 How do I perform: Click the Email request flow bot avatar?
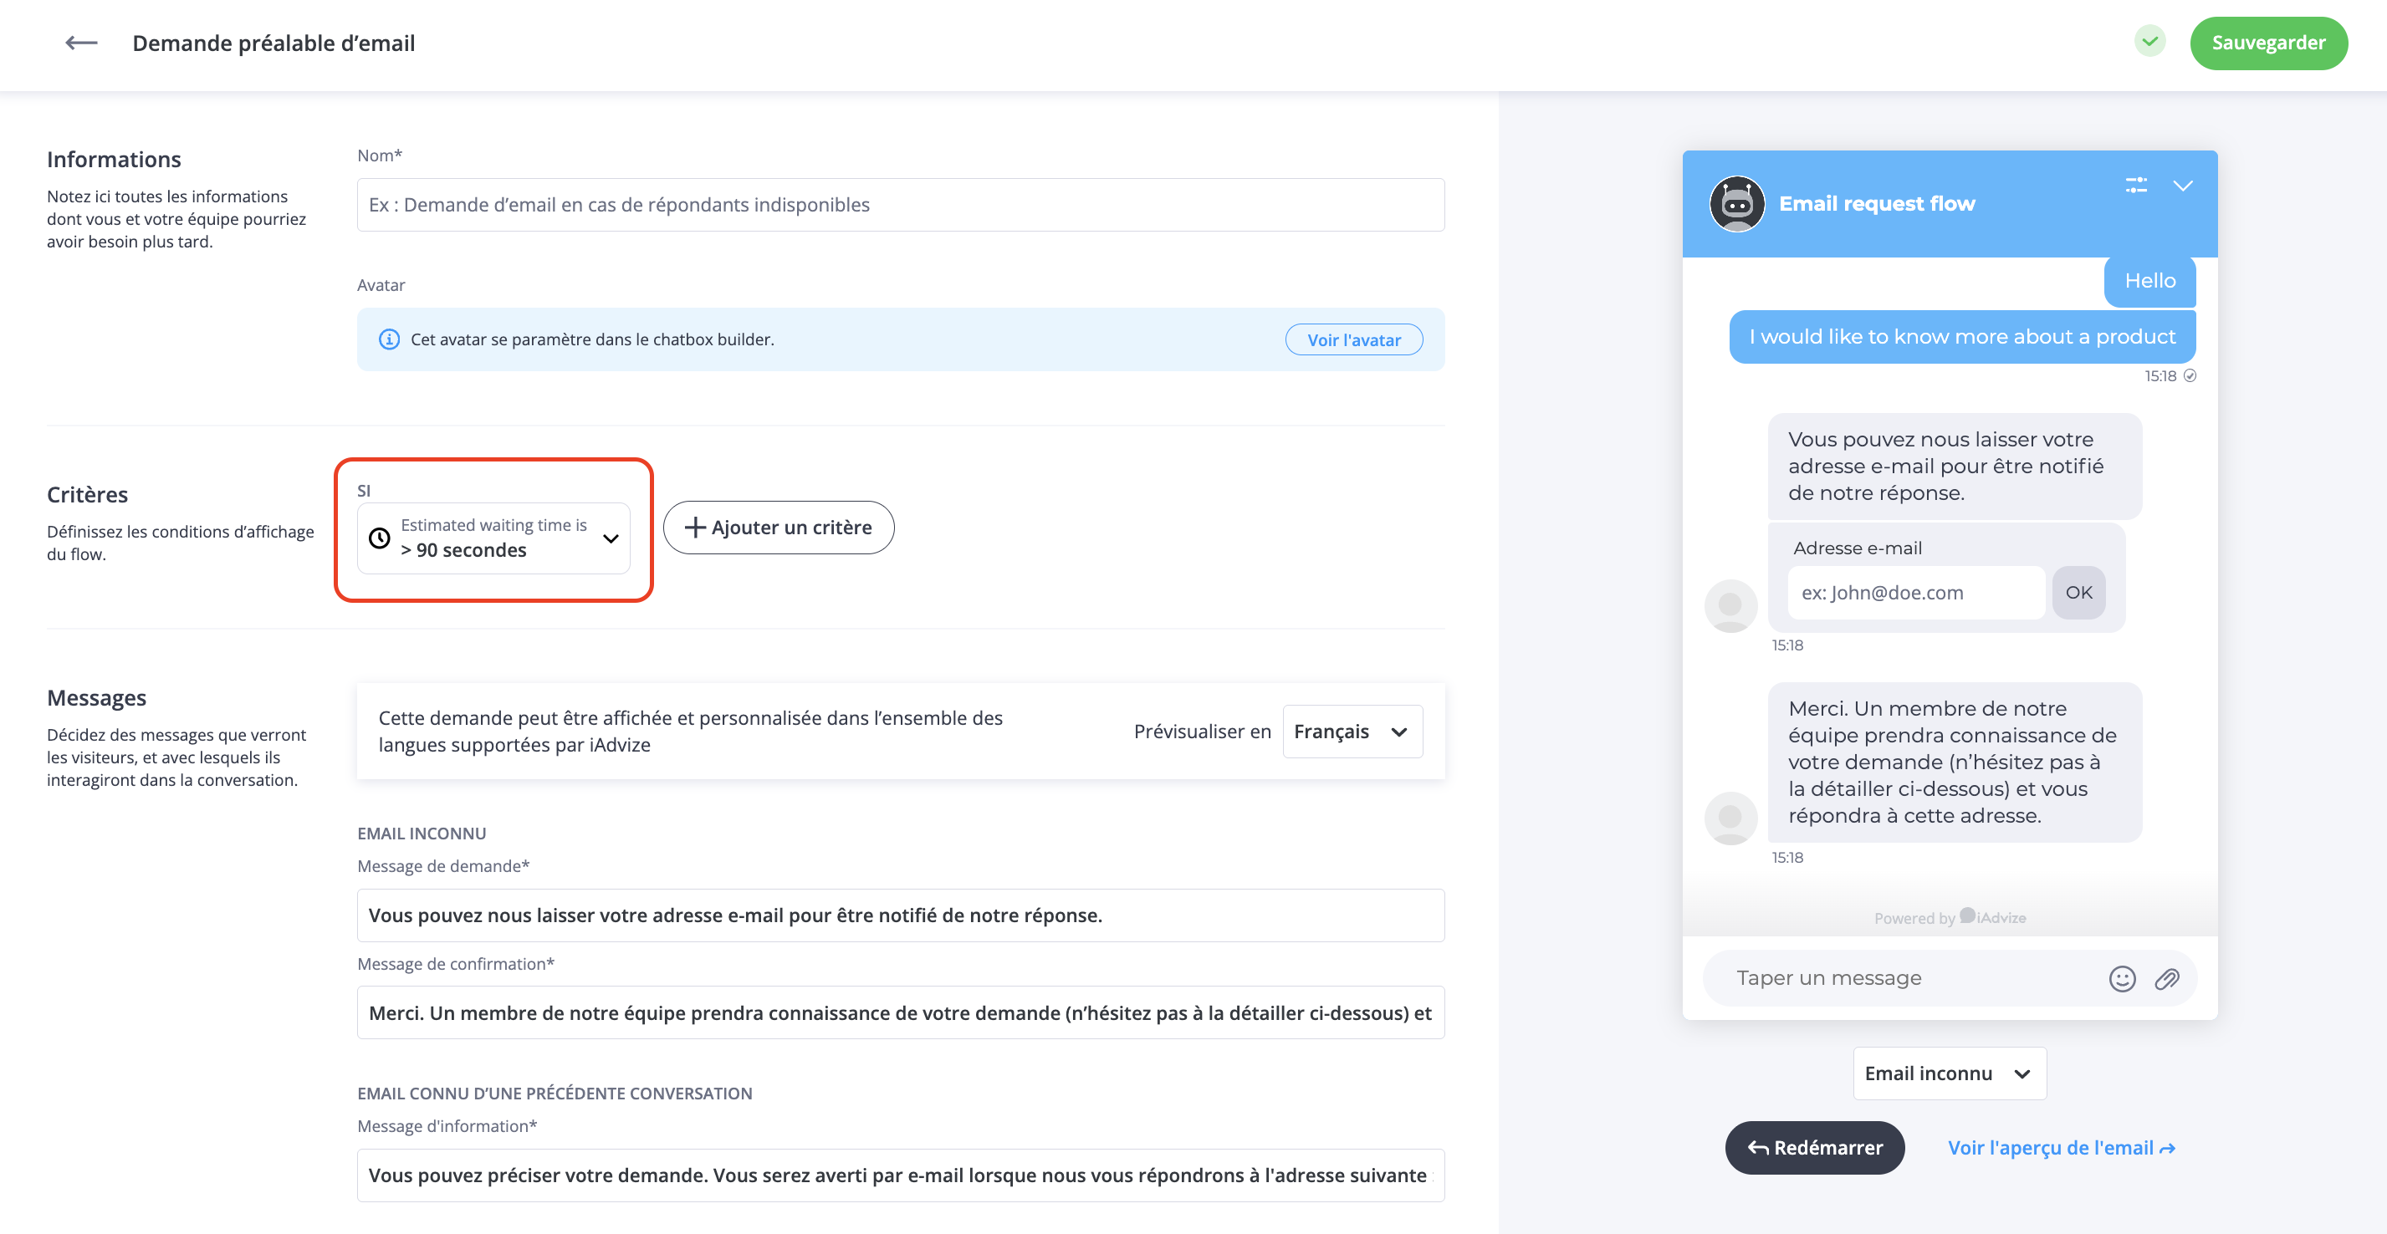pos(1736,204)
